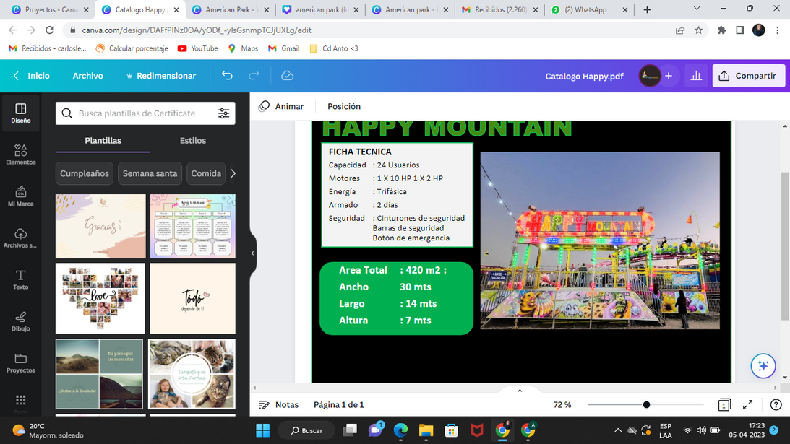The width and height of the screenshot is (790, 444).
Task: Open the help question mark button
Action: pos(776,405)
